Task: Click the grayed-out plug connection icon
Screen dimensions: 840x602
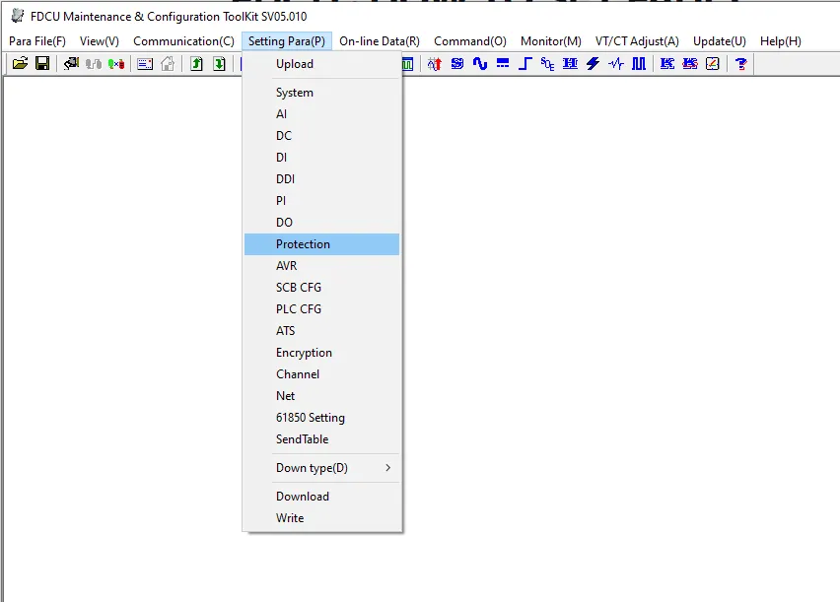Action: point(94,64)
